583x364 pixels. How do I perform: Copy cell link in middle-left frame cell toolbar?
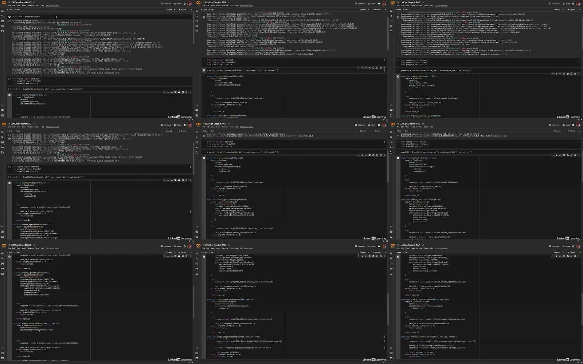pyautogui.click(x=172, y=180)
